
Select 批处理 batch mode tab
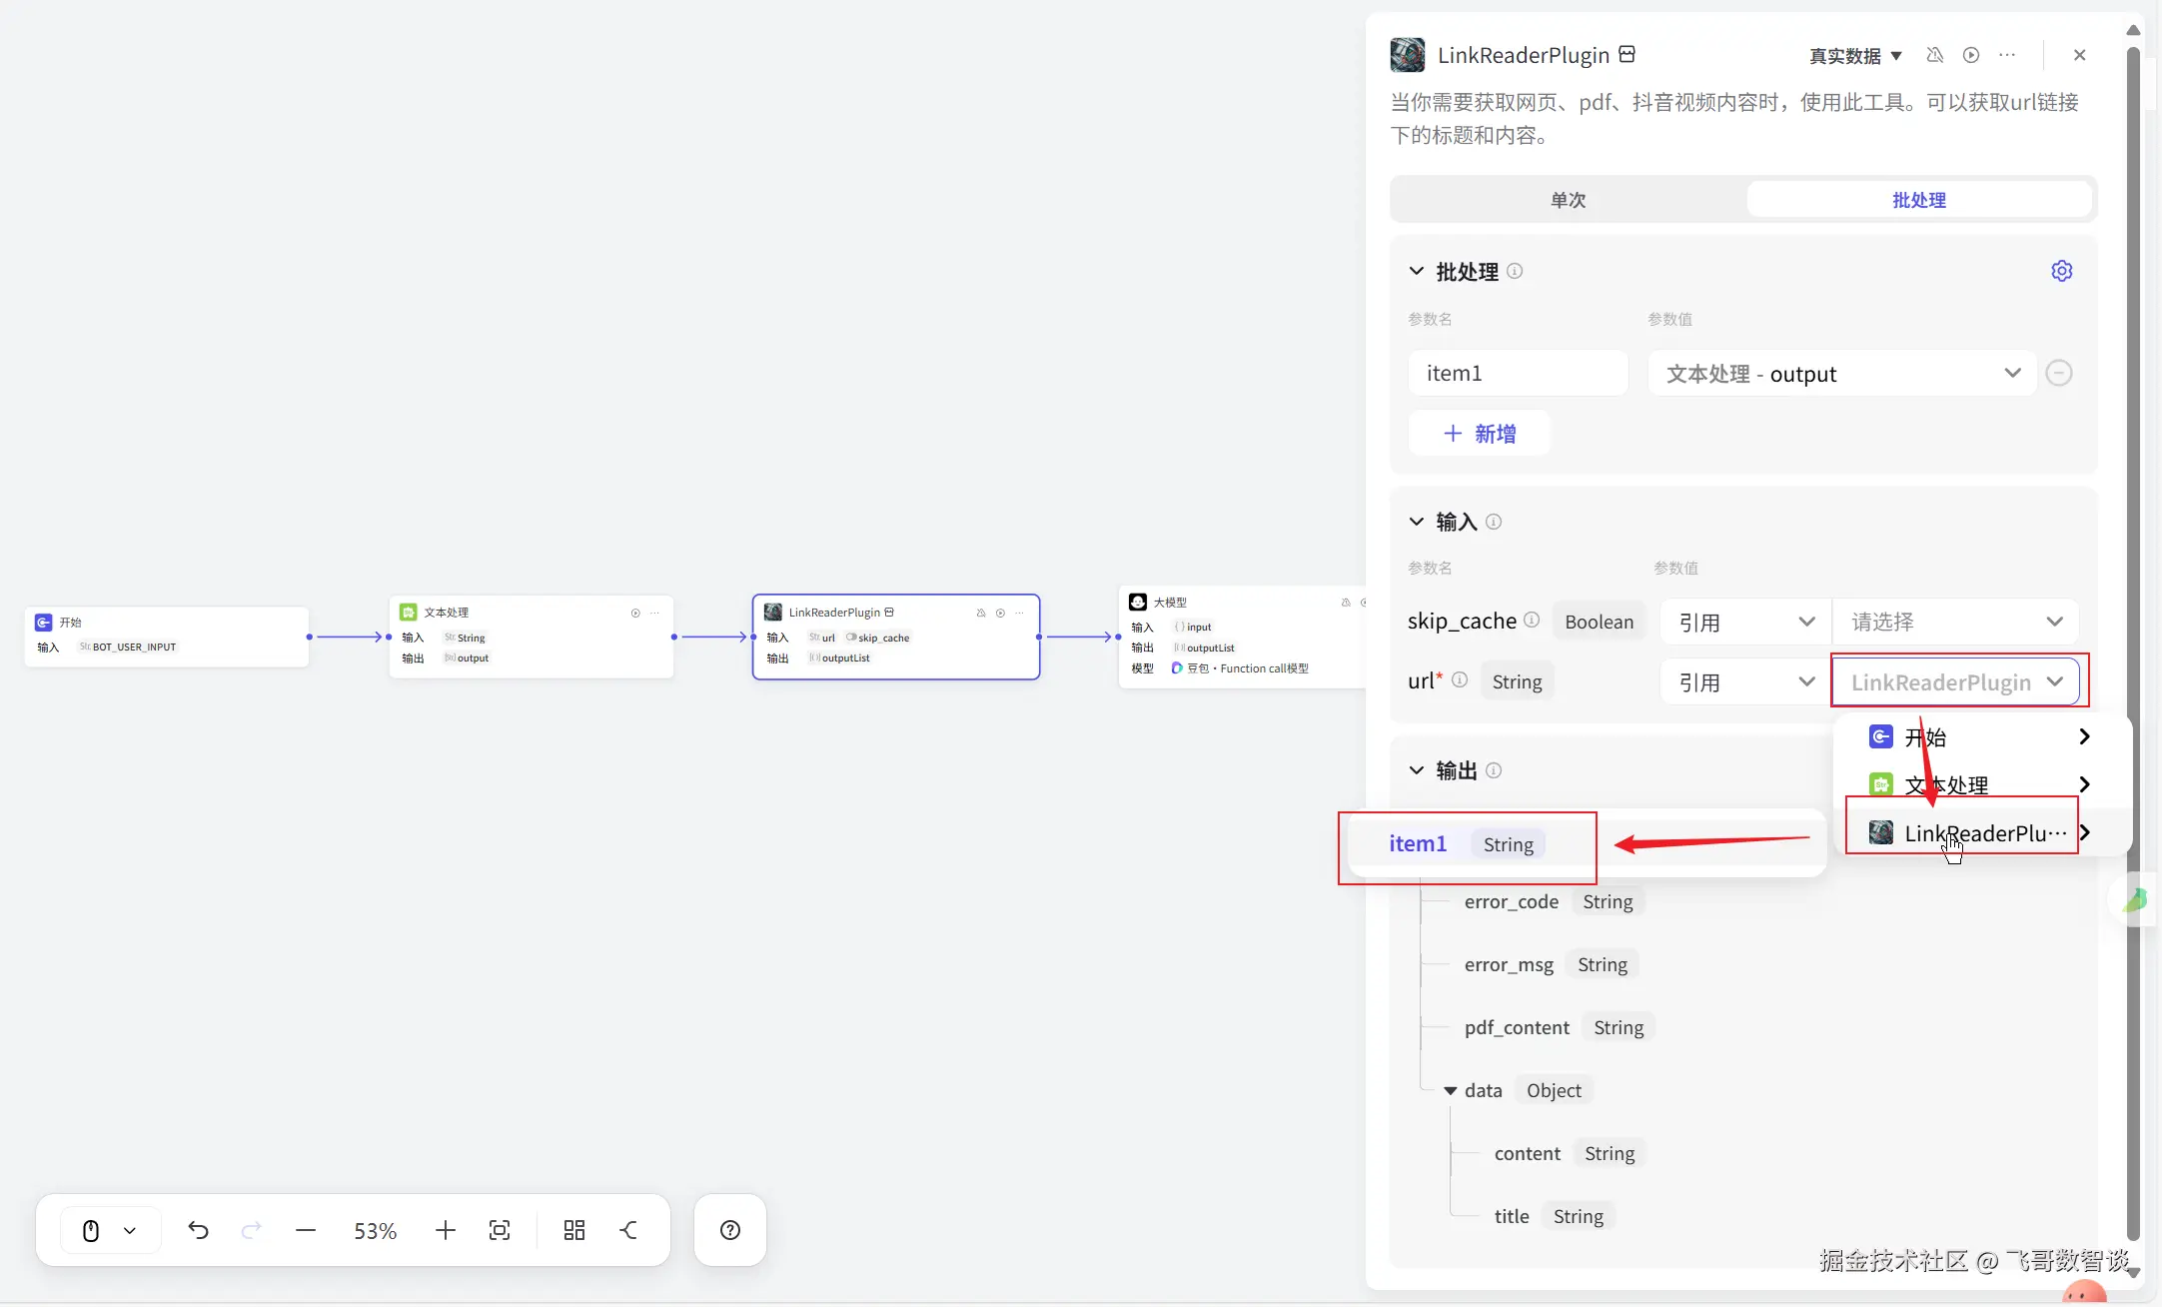[1918, 200]
